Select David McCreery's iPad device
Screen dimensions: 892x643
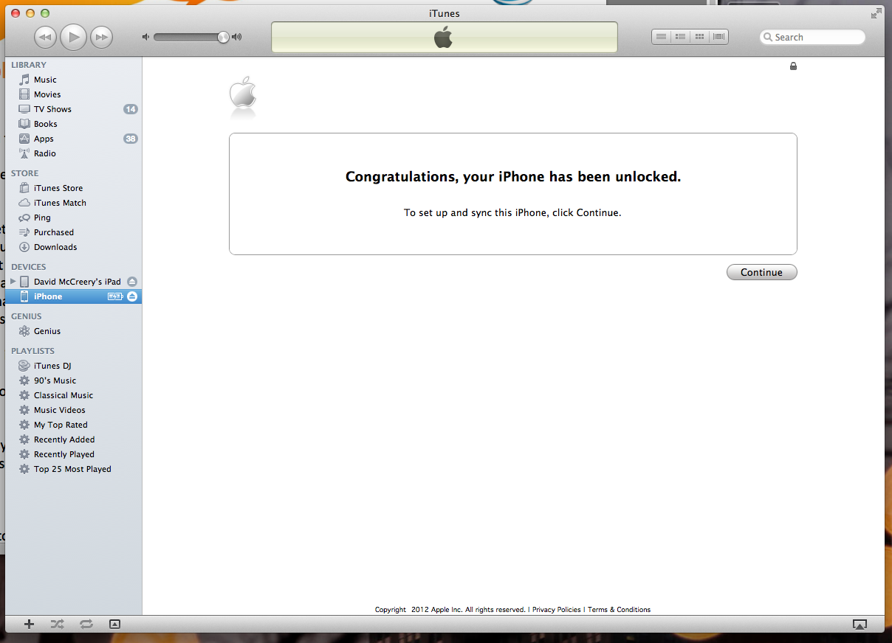77,282
